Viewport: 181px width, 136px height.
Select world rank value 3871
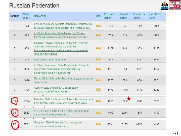[x=26, y=124]
